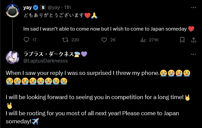The width and height of the screenshot is (202, 128).
Task: Reply to yay's tweet via comment icon
Action: click(x=27, y=40)
